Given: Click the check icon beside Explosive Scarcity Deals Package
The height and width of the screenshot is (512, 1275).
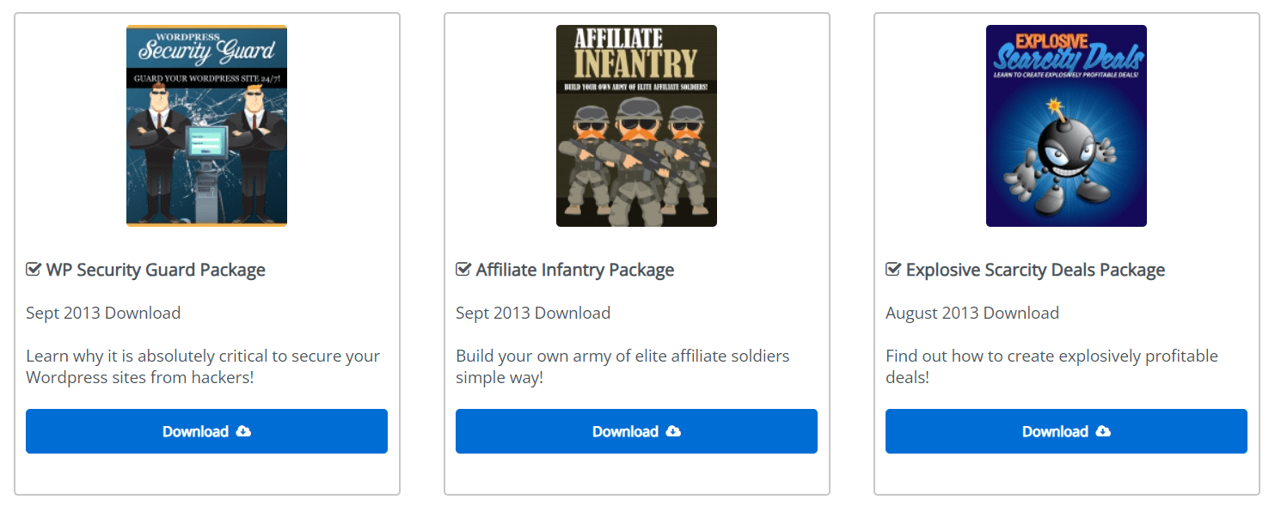Looking at the screenshot, I should 893,270.
